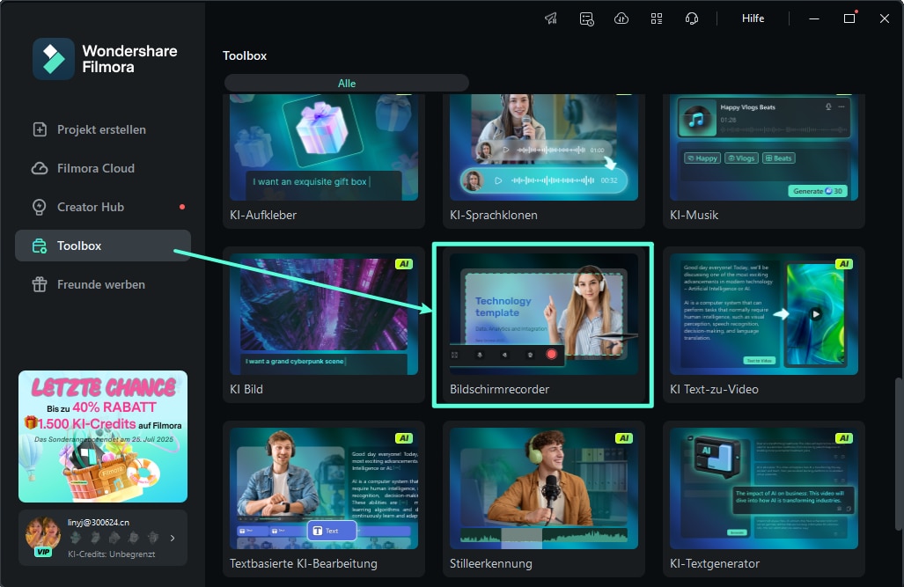Click the Wondershare Filmora logo icon
The width and height of the screenshot is (904, 587).
pos(54,59)
